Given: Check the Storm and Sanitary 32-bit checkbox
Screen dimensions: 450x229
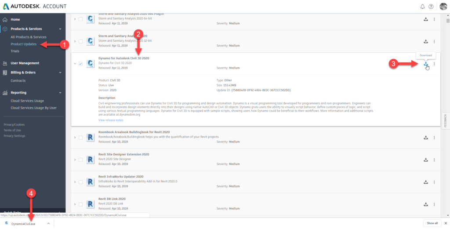Looking at the screenshot, I should click(81, 42).
